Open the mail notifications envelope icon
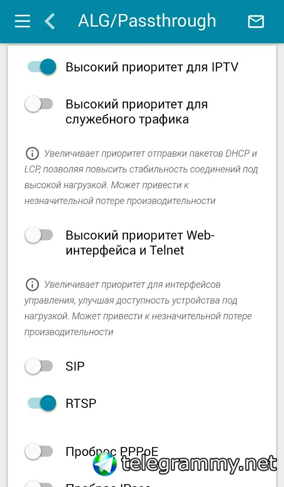The height and width of the screenshot is (487, 284). click(x=256, y=22)
